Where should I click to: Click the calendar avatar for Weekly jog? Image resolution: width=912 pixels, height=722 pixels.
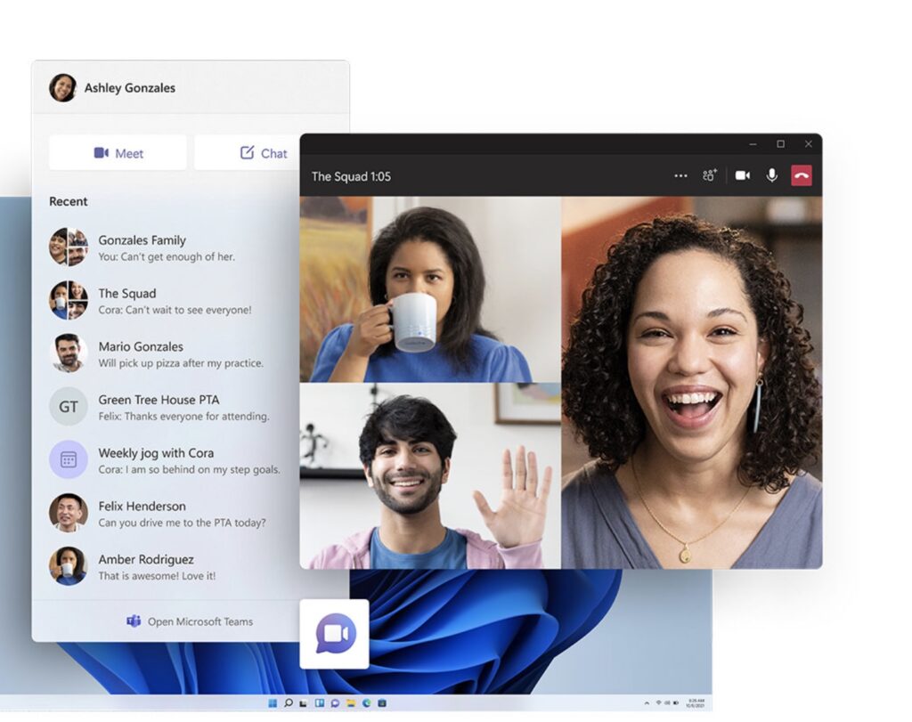pyautogui.click(x=68, y=460)
